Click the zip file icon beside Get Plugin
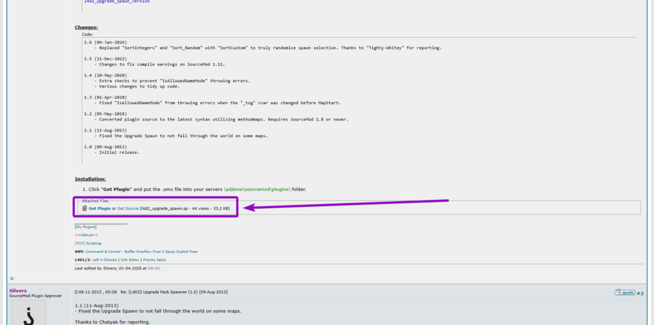654x325 pixels. [x=84, y=208]
